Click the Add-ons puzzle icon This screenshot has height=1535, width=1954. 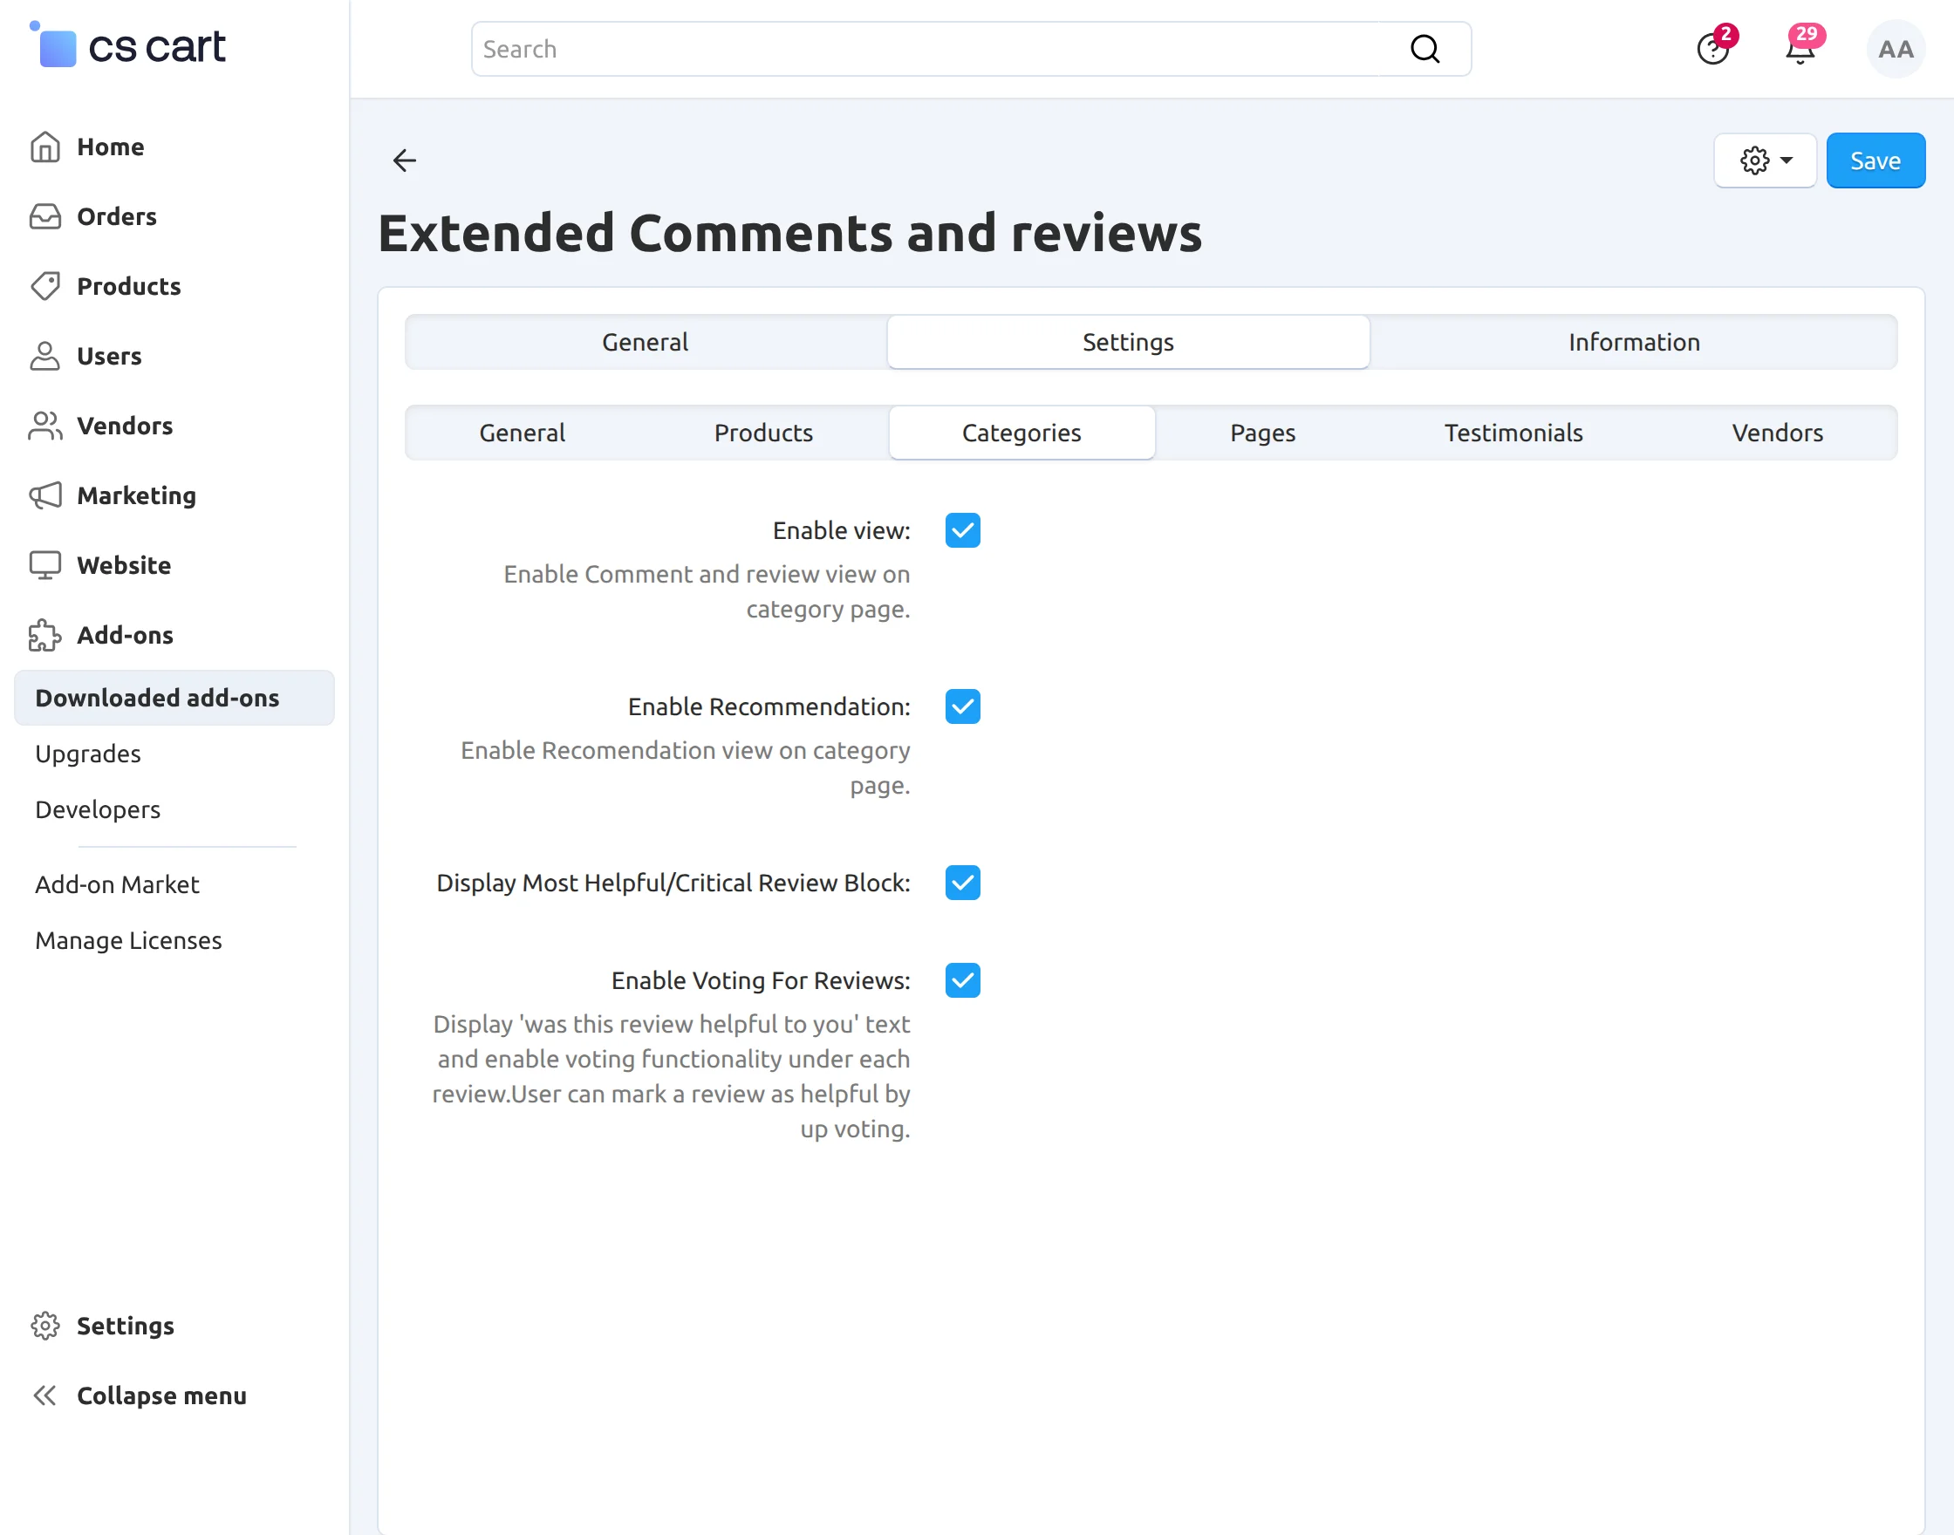tap(45, 636)
